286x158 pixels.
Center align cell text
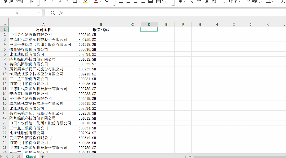128,2
